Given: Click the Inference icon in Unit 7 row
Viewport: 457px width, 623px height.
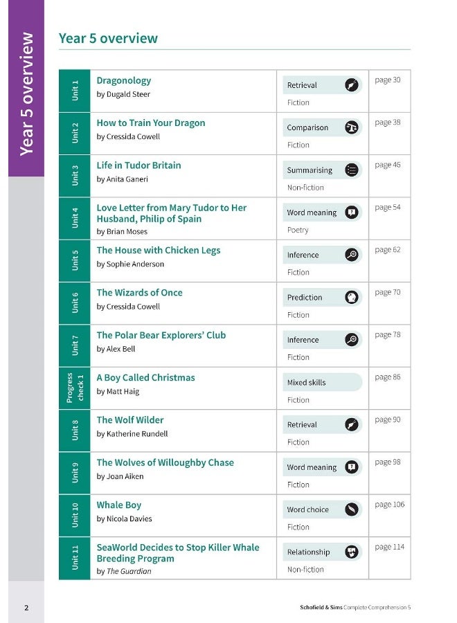Looking at the screenshot, I should pos(352,340).
